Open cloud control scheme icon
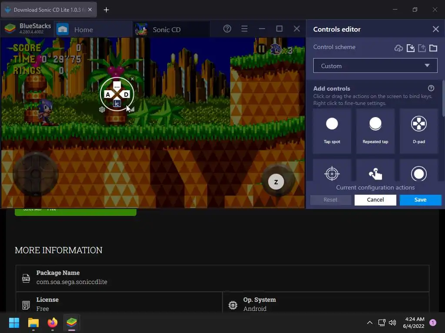The height and width of the screenshot is (333, 445). (399, 48)
